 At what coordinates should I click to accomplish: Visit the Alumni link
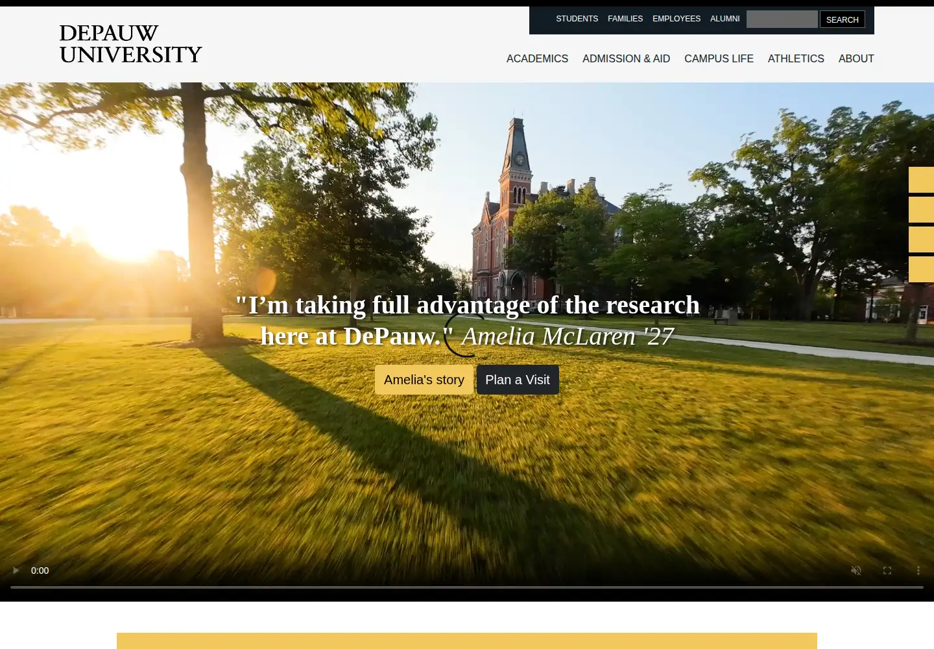(x=725, y=19)
